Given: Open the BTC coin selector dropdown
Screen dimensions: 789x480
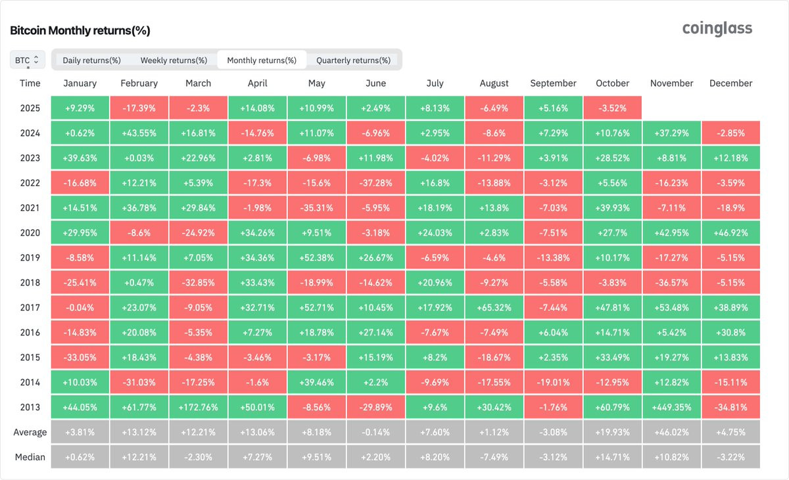Looking at the screenshot, I should click(x=28, y=60).
